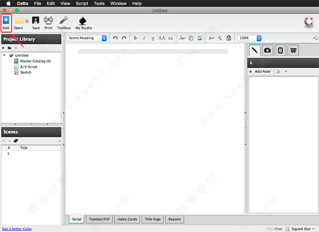Convert text to uppercase with AA
The width and height of the screenshot is (319, 232).
coord(162,38)
